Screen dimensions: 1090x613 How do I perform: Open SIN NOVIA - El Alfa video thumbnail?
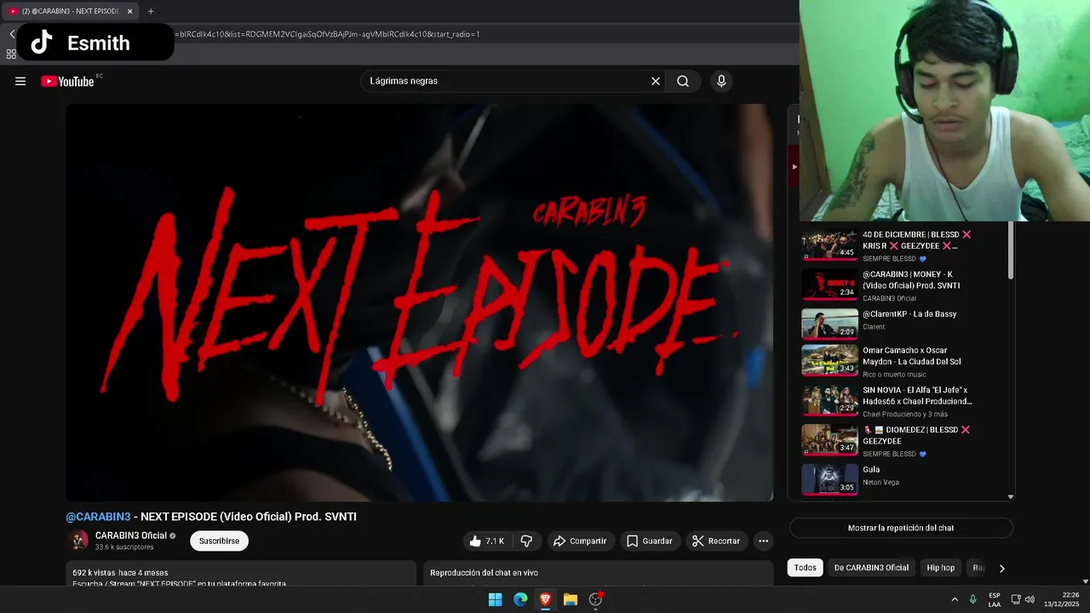click(x=829, y=400)
